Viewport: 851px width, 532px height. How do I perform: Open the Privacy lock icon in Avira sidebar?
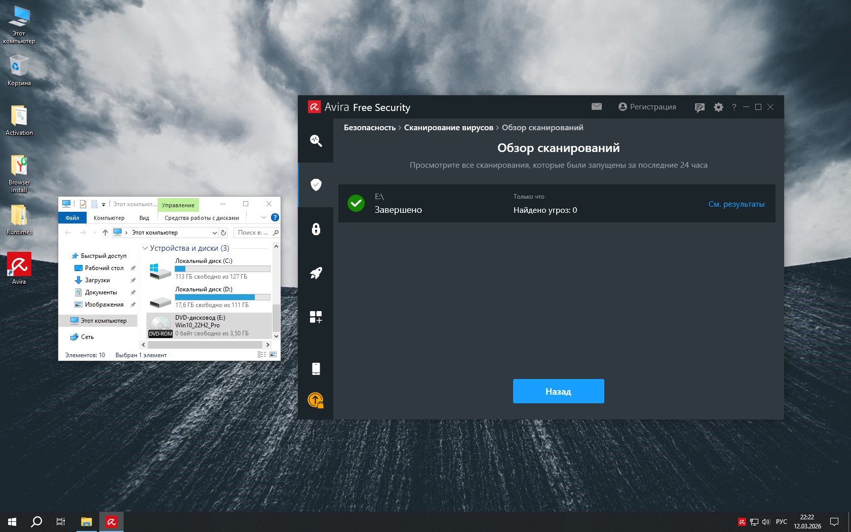316,229
